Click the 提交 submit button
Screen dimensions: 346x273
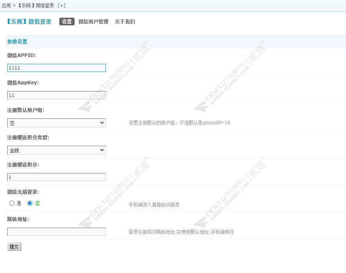click(14, 247)
